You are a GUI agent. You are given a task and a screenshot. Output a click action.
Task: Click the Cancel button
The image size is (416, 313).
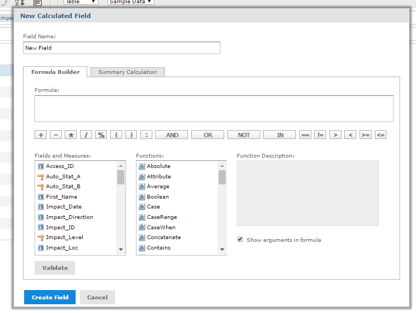(97, 297)
